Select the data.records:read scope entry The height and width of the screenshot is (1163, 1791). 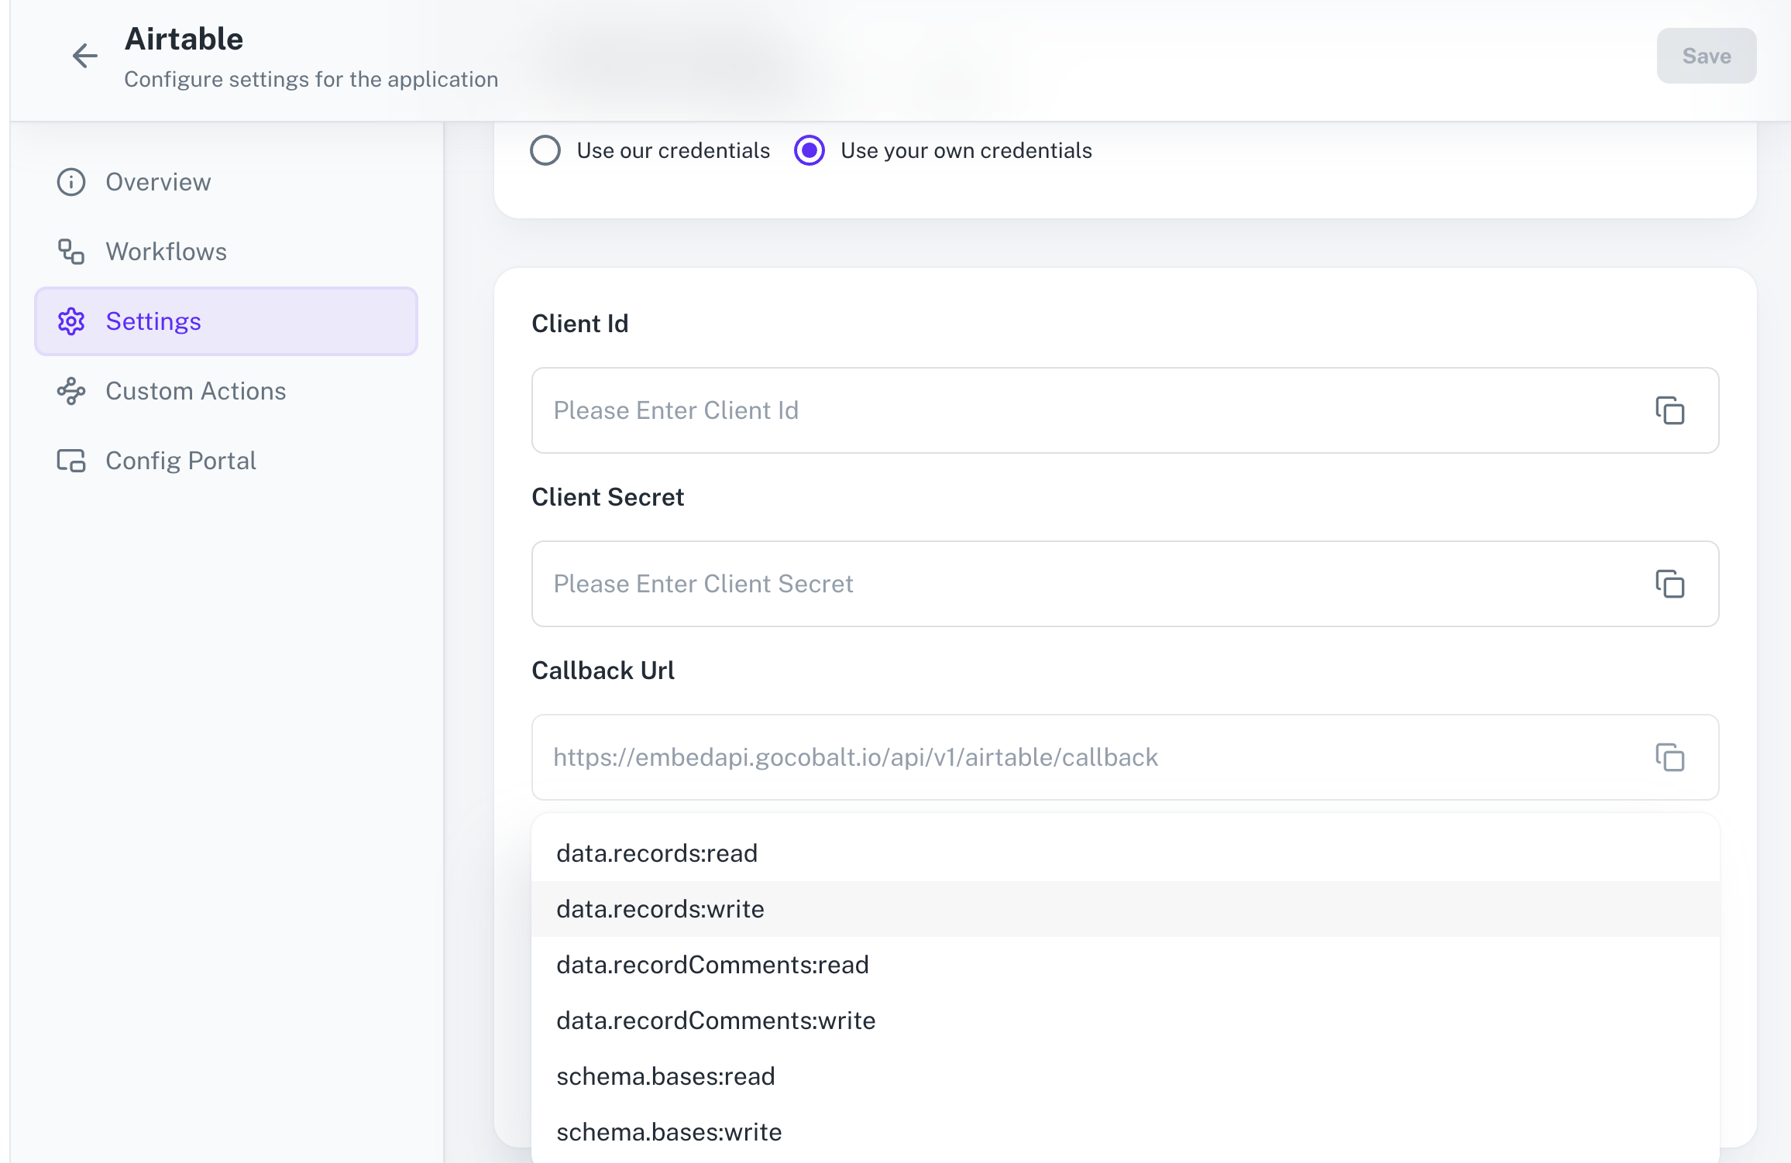tap(656, 853)
